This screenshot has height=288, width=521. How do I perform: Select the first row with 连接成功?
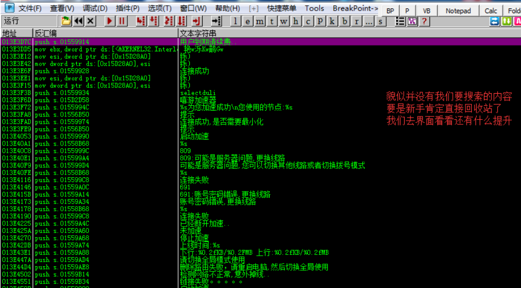coord(260,71)
